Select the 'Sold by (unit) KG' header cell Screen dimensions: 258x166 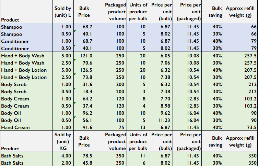(63, 142)
